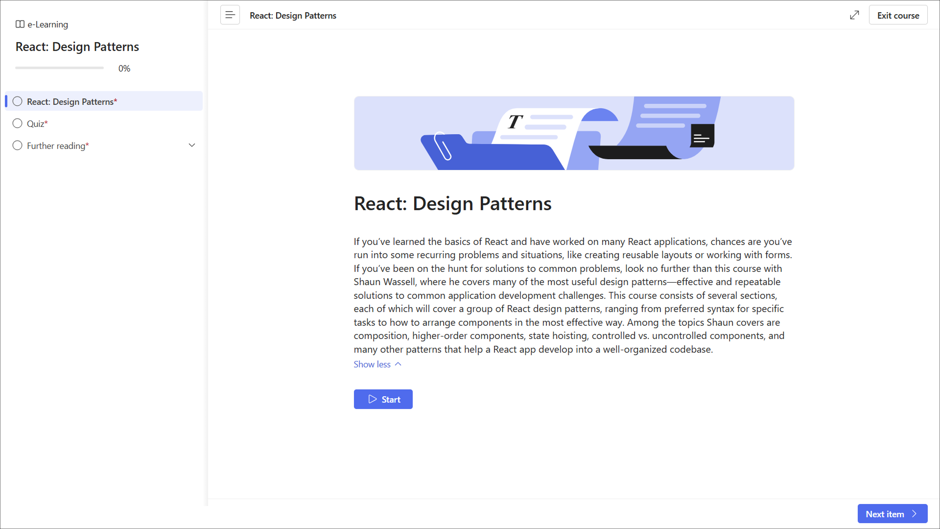Toggle the Quiz completion circle
The width and height of the screenshot is (940, 529).
click(18, 123)
